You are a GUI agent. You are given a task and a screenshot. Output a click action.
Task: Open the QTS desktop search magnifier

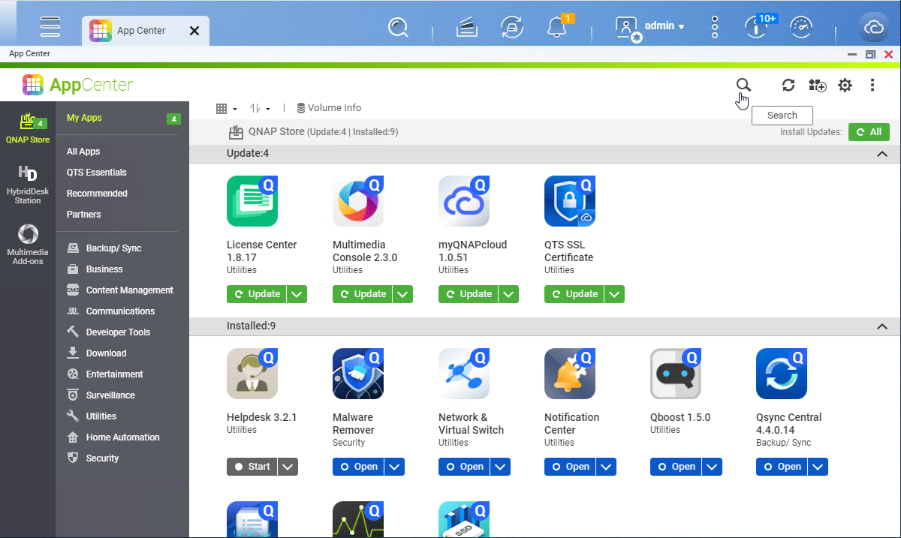pos(398,28)
